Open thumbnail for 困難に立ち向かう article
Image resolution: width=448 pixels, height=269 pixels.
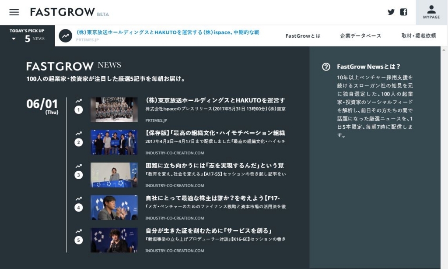coord(114,175)
